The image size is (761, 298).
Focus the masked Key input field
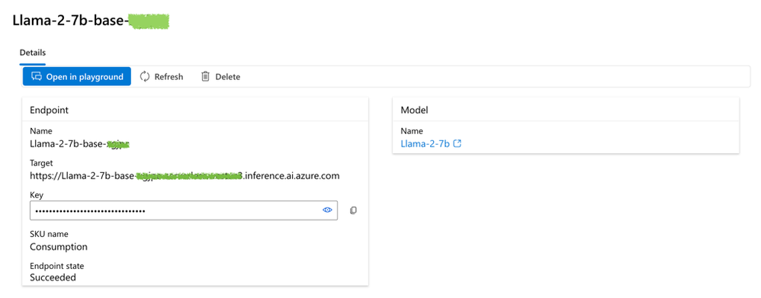(184, 210)
